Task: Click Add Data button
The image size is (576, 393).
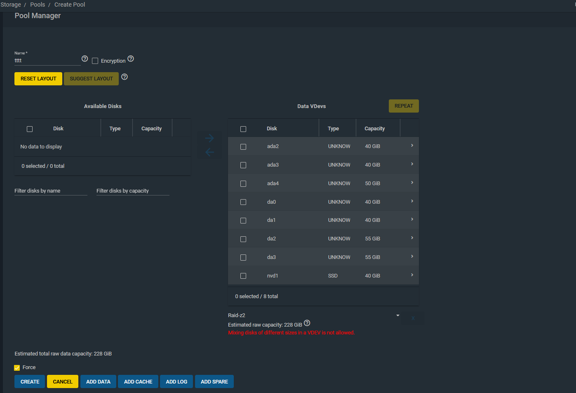Action: click(x=98, y=381)
